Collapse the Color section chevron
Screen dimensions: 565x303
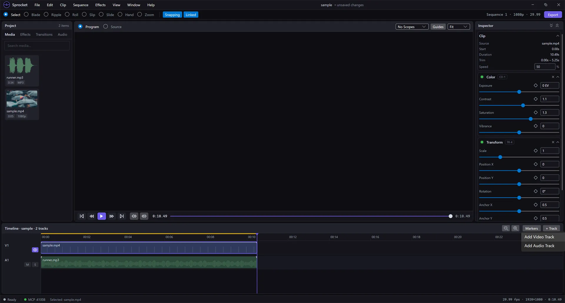coord(558,77)
